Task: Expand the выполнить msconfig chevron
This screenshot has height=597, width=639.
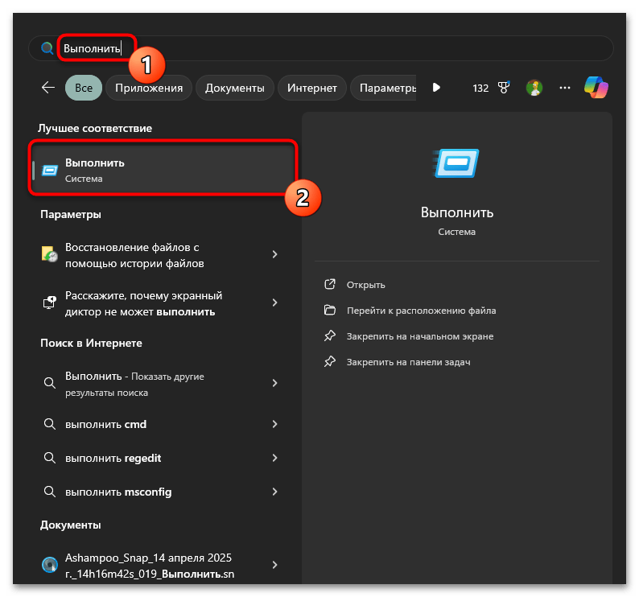Action: click(x=274, y=492)
